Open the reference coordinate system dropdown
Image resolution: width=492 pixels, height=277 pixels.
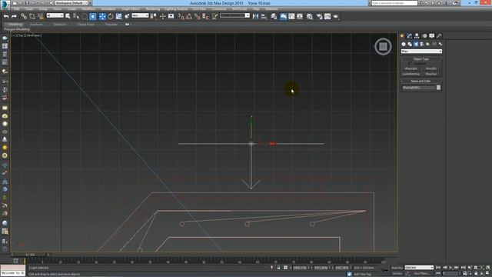[140, 15]
